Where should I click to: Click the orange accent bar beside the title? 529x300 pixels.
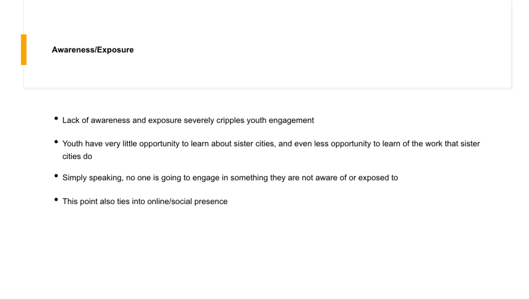pyautogui.click(x=24, y=50)
